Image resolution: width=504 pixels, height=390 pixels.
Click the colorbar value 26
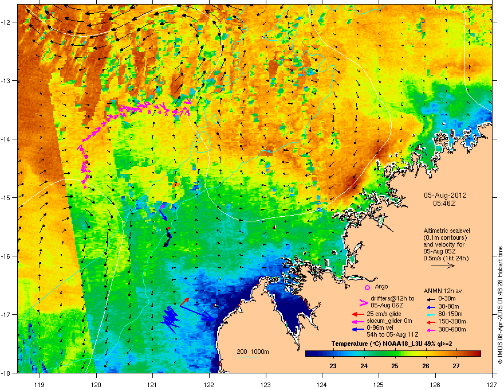426,366
